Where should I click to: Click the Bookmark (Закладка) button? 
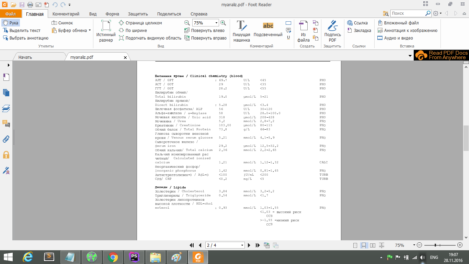[x=359, y=31]
